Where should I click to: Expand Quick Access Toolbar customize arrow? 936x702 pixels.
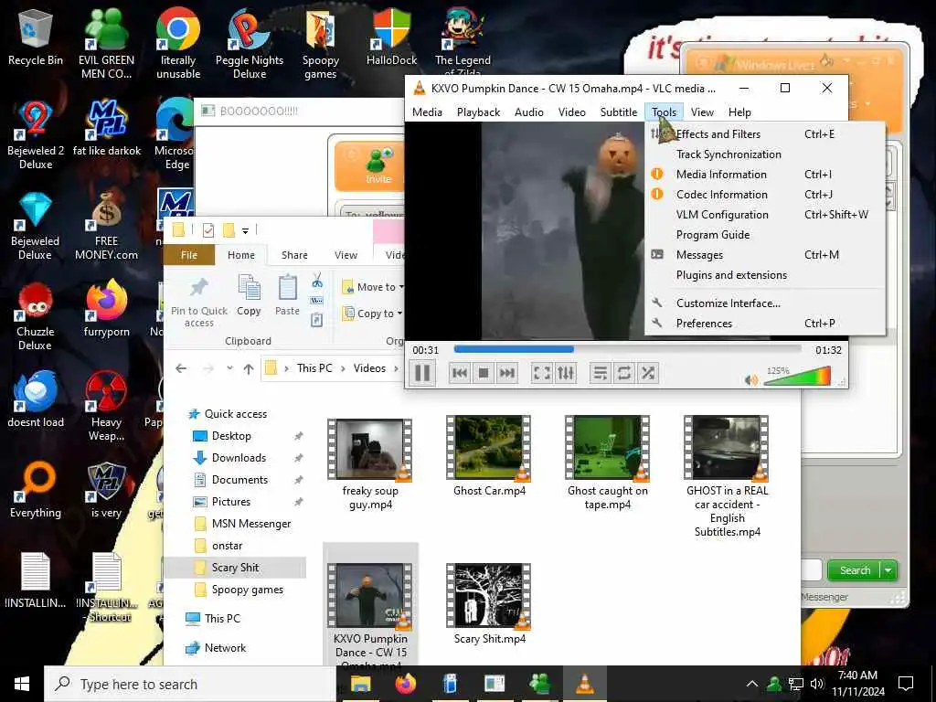point(245,230)
